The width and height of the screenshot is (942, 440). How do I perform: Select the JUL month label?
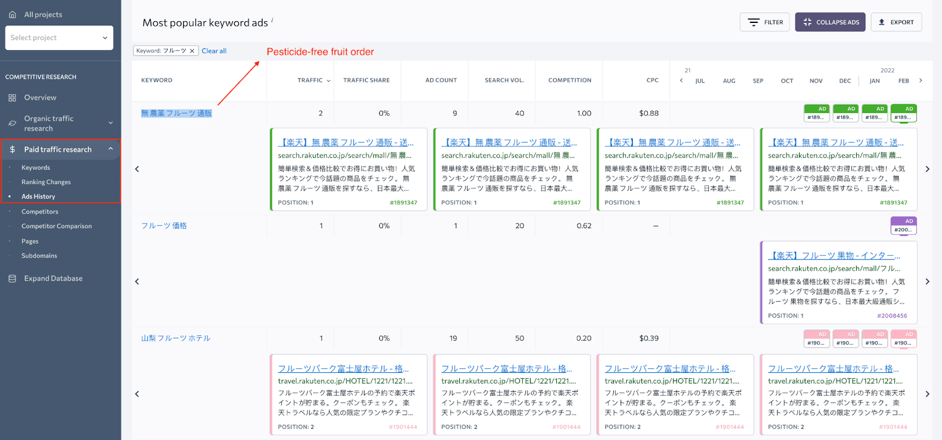[700, 81]
